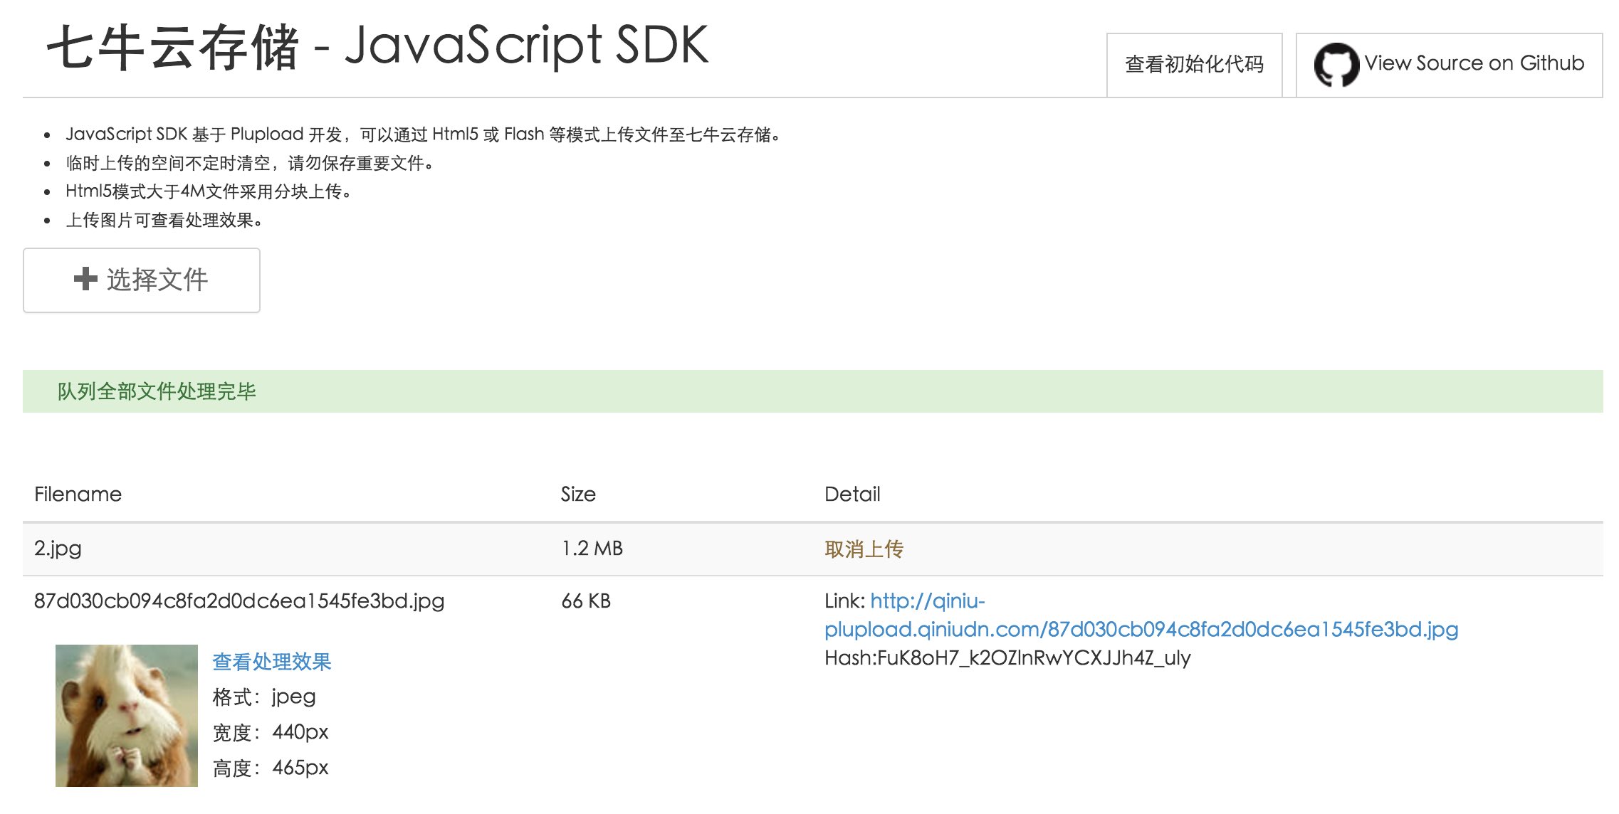Screen dimensions: 1619x814
Task: Click the GitHub octocat icon
Action: coord(1336,65)
